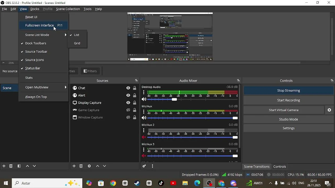Uncheck Source Icons option

(43, 60)
